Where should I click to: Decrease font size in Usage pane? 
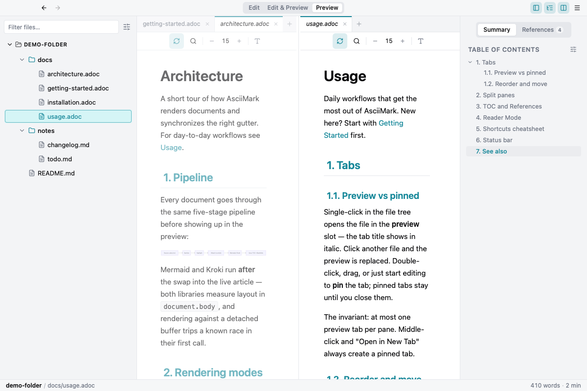[375, 41]
